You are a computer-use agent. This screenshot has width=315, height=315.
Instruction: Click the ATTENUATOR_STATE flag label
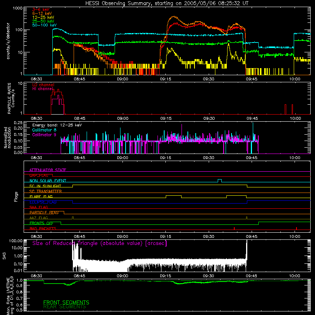coord(48,170)
